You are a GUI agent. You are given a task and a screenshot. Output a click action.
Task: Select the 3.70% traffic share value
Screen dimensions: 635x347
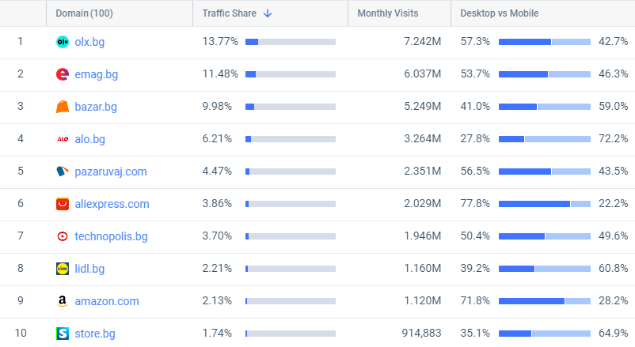click(217, 236)
